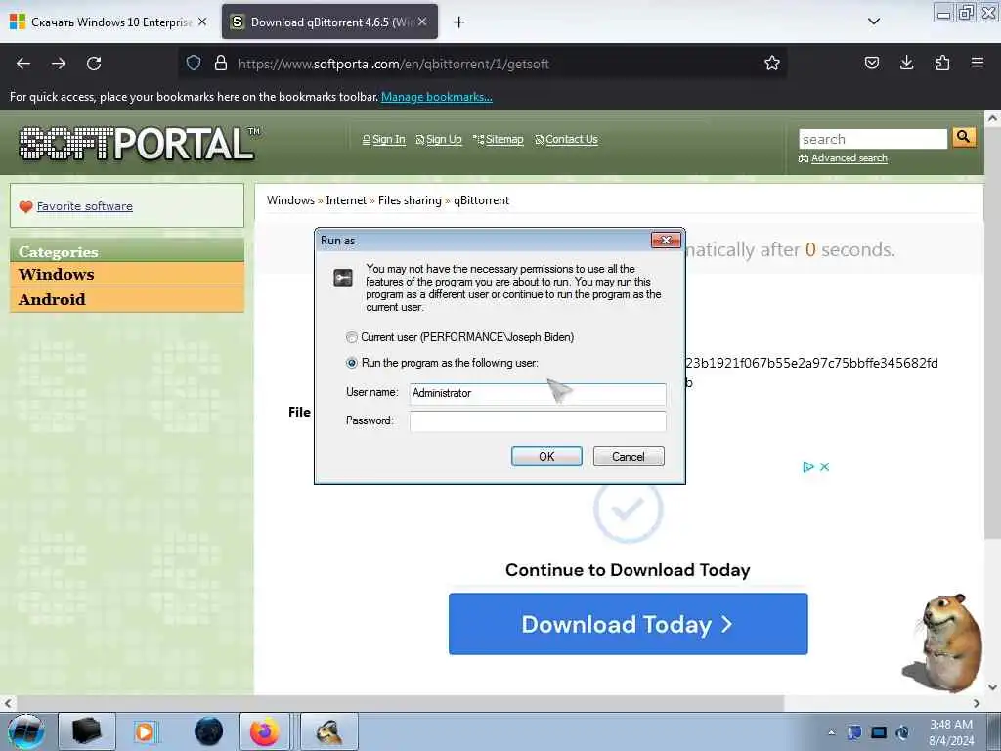Bookmark this page with the star icon
The image size is (1001, 751).
pos(772,63)
